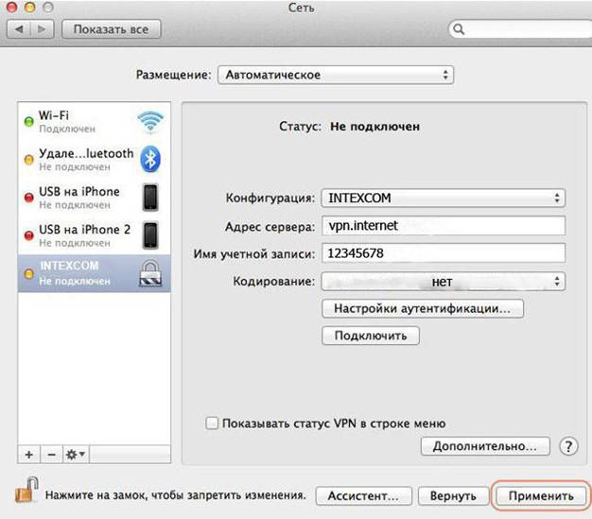This screenshot has height=519, width=592.
Task: Click the iPhone icon for USB на iPhone
Action: tap(150, 197)
